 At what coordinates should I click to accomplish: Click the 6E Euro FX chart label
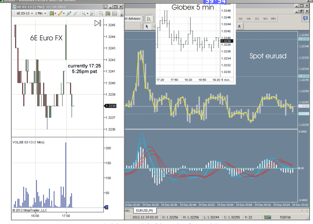click(46, 38)
